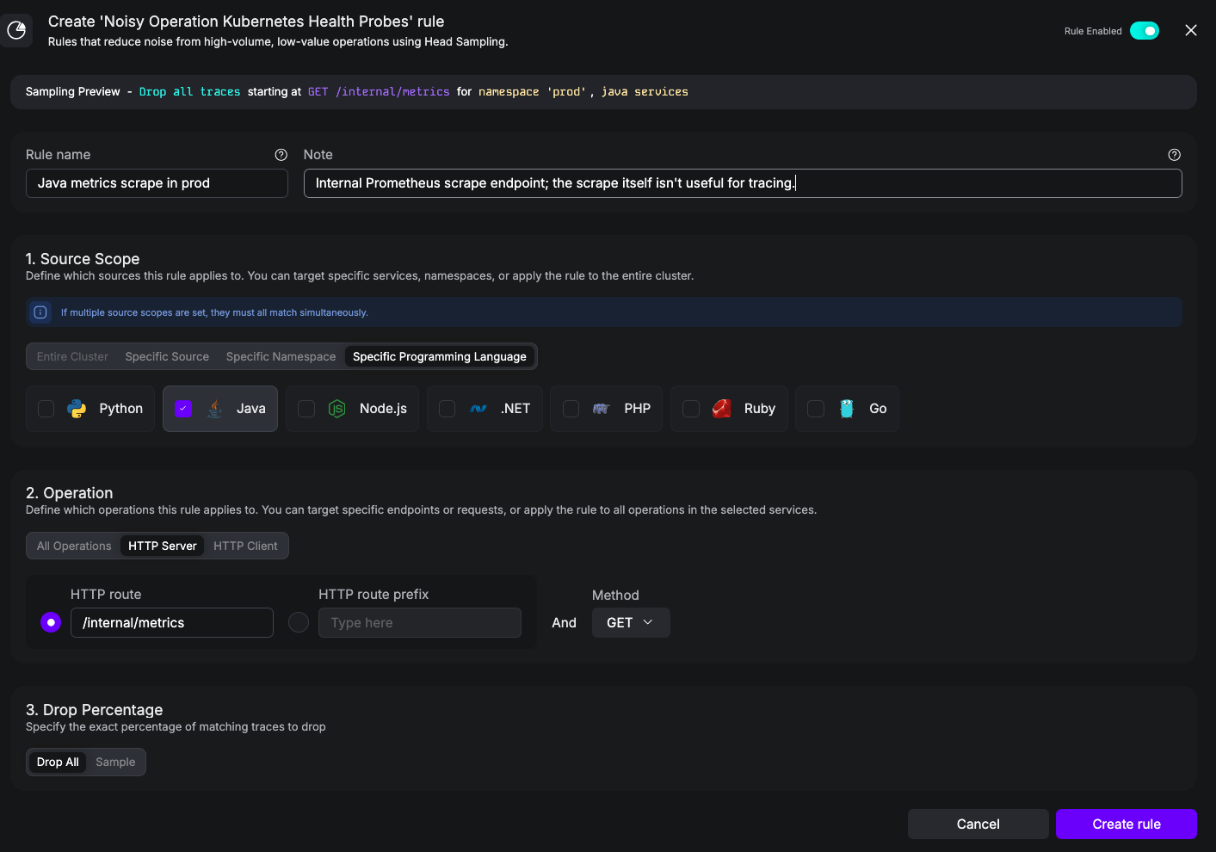The width and height of the screenshot is (1216, 852).
Task: Toggle the Rule Enabled switch
Action: (1145, 31)
